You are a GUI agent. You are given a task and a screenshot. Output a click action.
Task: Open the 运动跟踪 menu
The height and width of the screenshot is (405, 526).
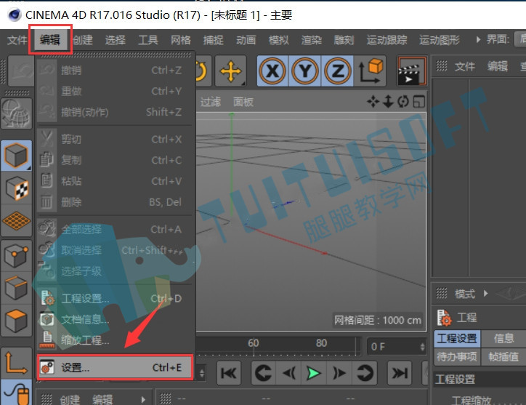(387, 40)
